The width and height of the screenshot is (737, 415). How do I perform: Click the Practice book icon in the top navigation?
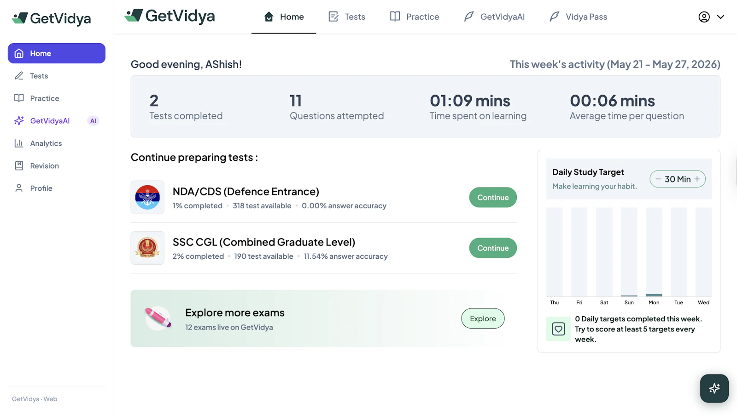click(x=395, y=17)
